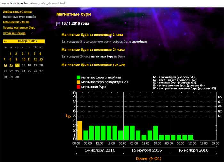Select calendar day 13

tap(41, 59)
